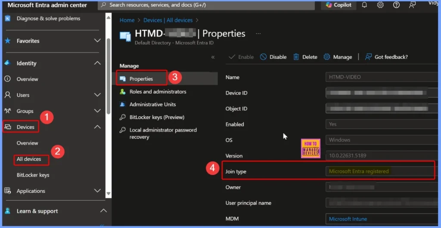Open the Copilot button

[339, 5]
